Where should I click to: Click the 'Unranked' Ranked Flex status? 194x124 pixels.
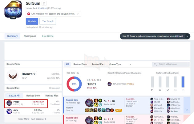pos(54,88)
